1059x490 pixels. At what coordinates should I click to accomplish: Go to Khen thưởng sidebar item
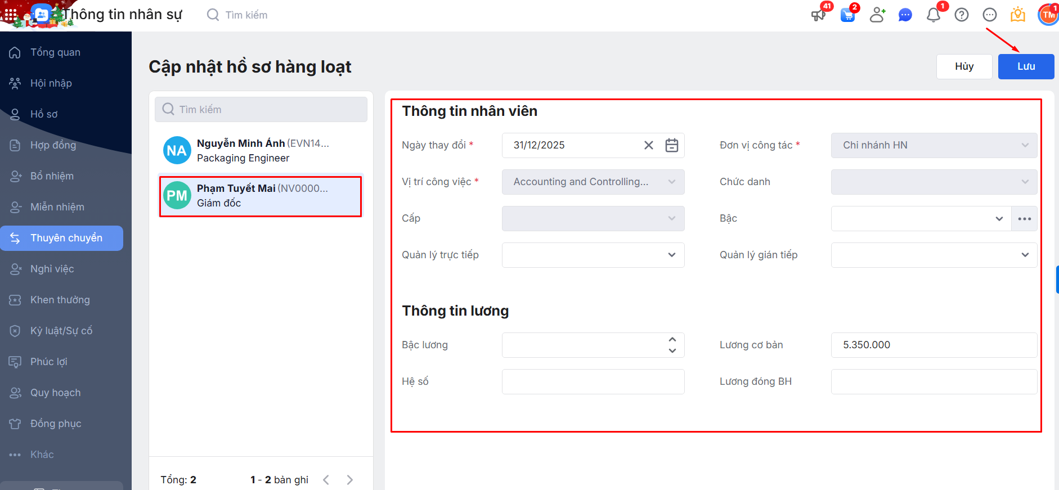coord(60,300)
